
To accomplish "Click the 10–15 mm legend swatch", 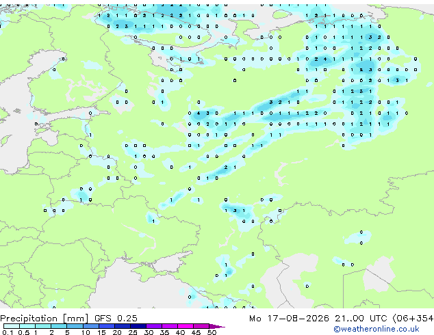I will click(90, 326).
